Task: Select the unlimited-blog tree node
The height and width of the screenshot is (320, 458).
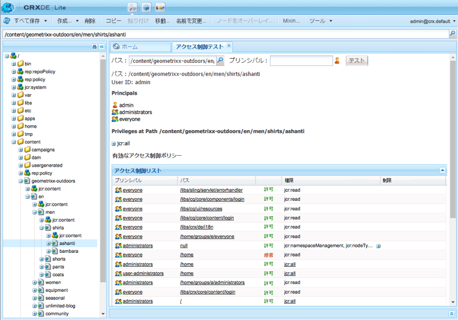Action: pyautogui.click(x=60, y=306)
